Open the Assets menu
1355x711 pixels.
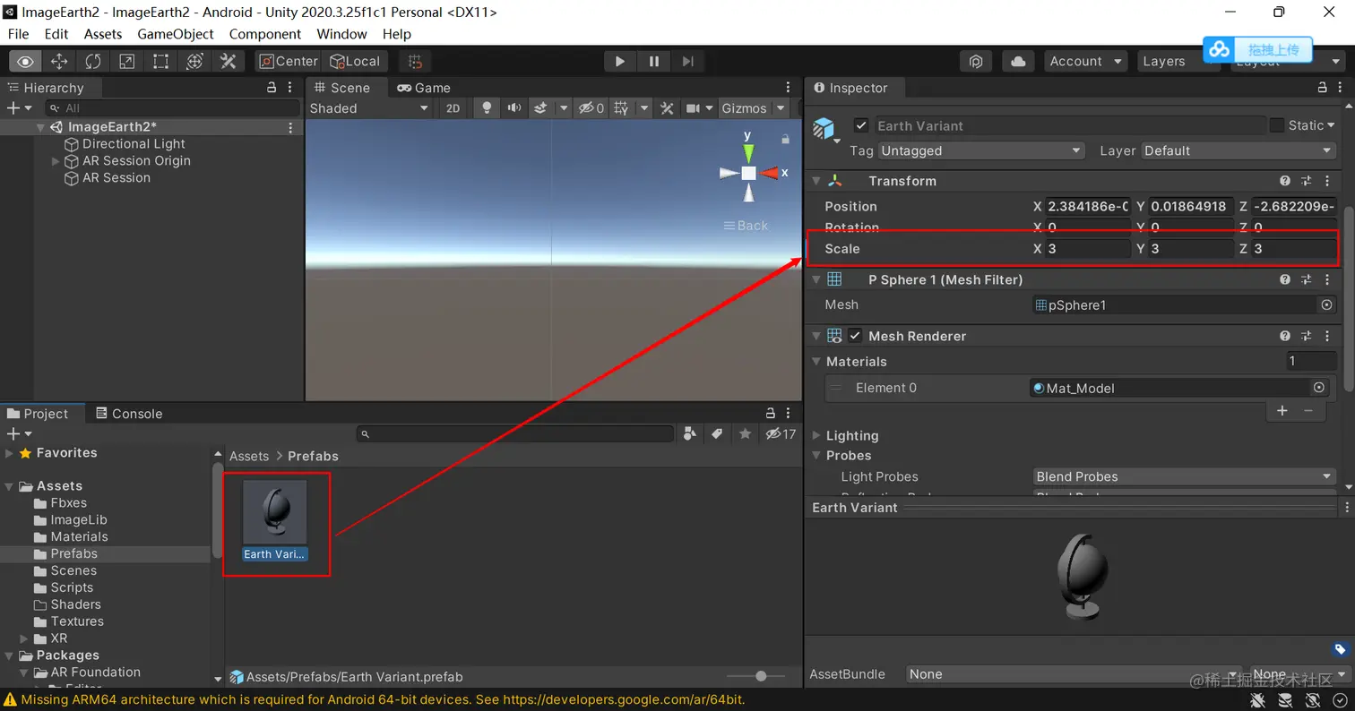[x=103, y=34]
